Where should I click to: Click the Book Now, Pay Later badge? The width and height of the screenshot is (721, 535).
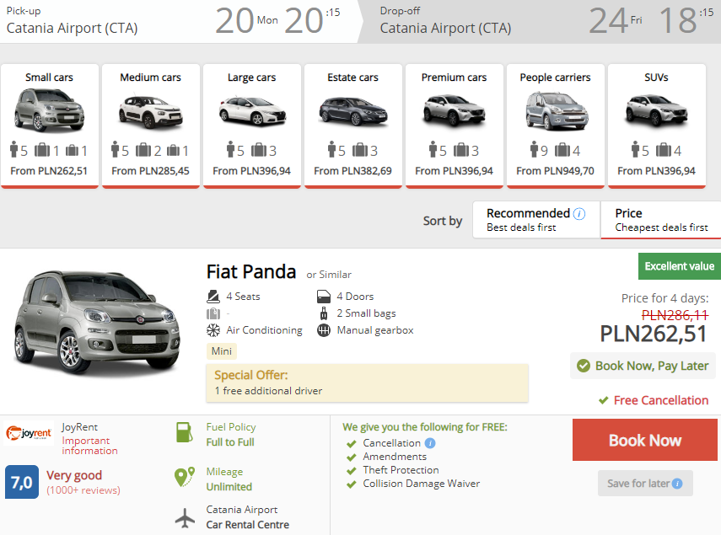tap(643, 366)
